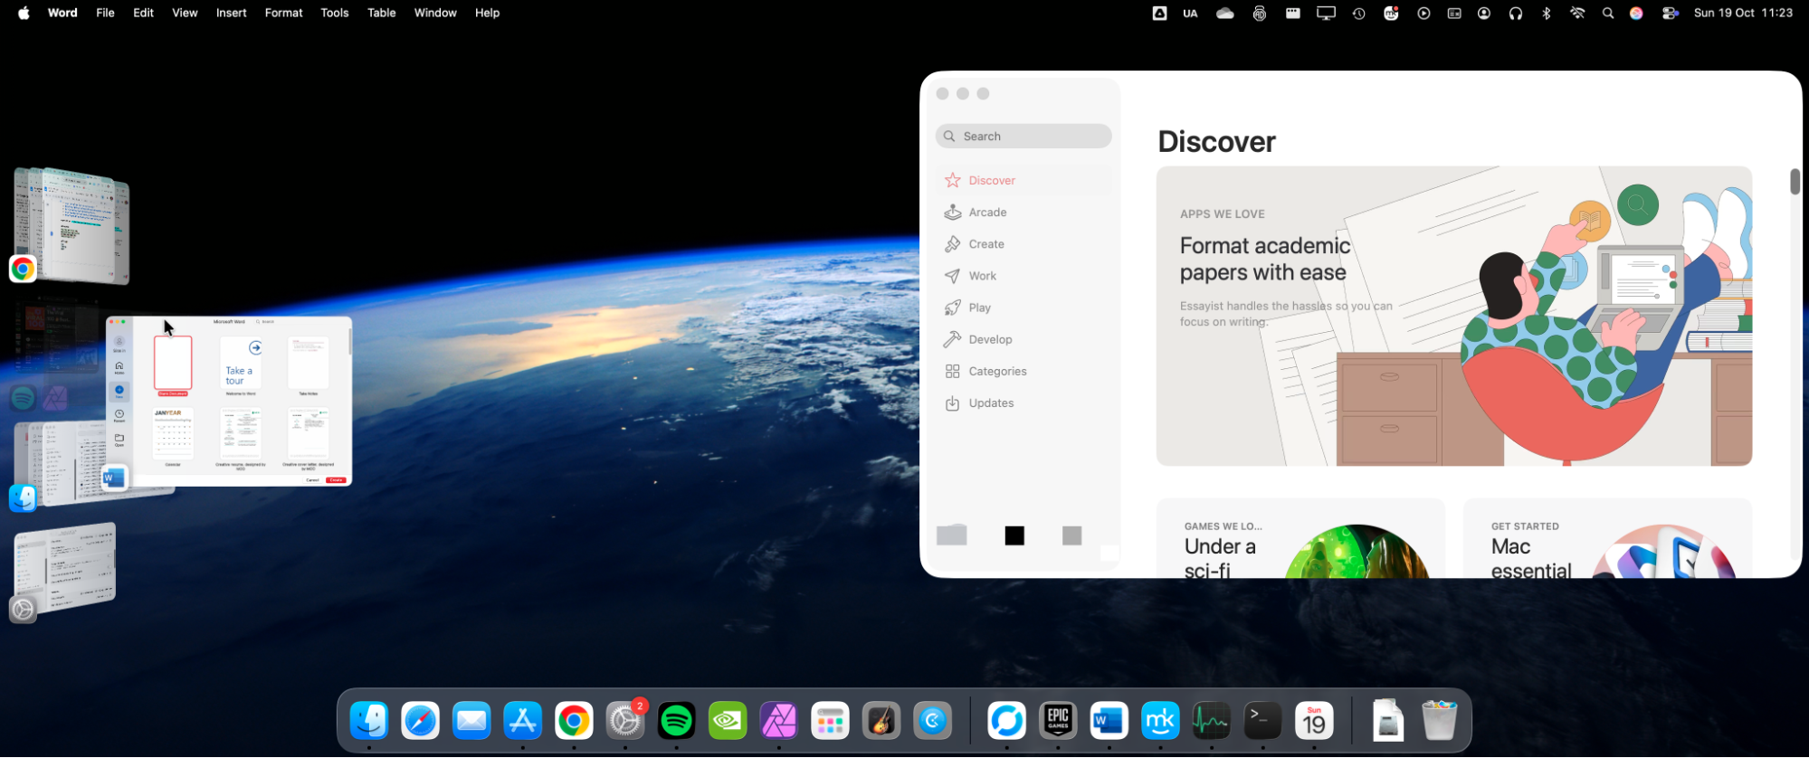
Task: Open Trash from the Dock
Action: tap(1439, 721)
